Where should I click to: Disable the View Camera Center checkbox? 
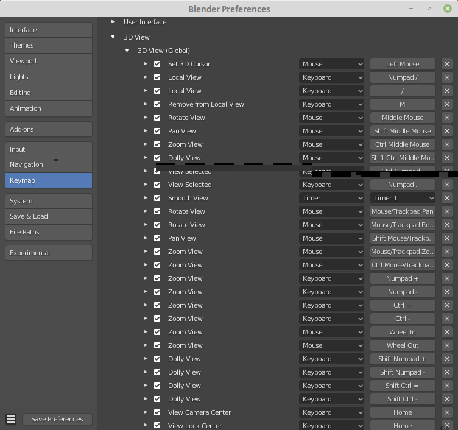(x=157, y=412)
